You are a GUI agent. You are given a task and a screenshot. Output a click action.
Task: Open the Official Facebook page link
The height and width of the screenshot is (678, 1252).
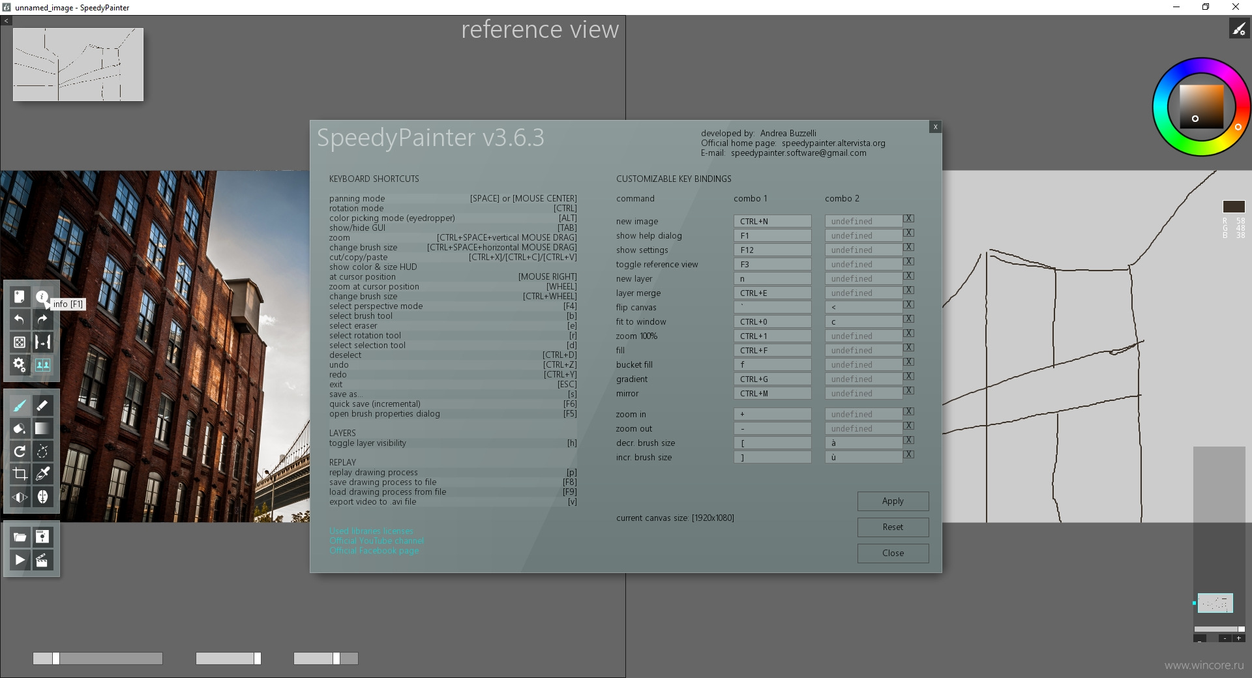[x=374, y=550]
